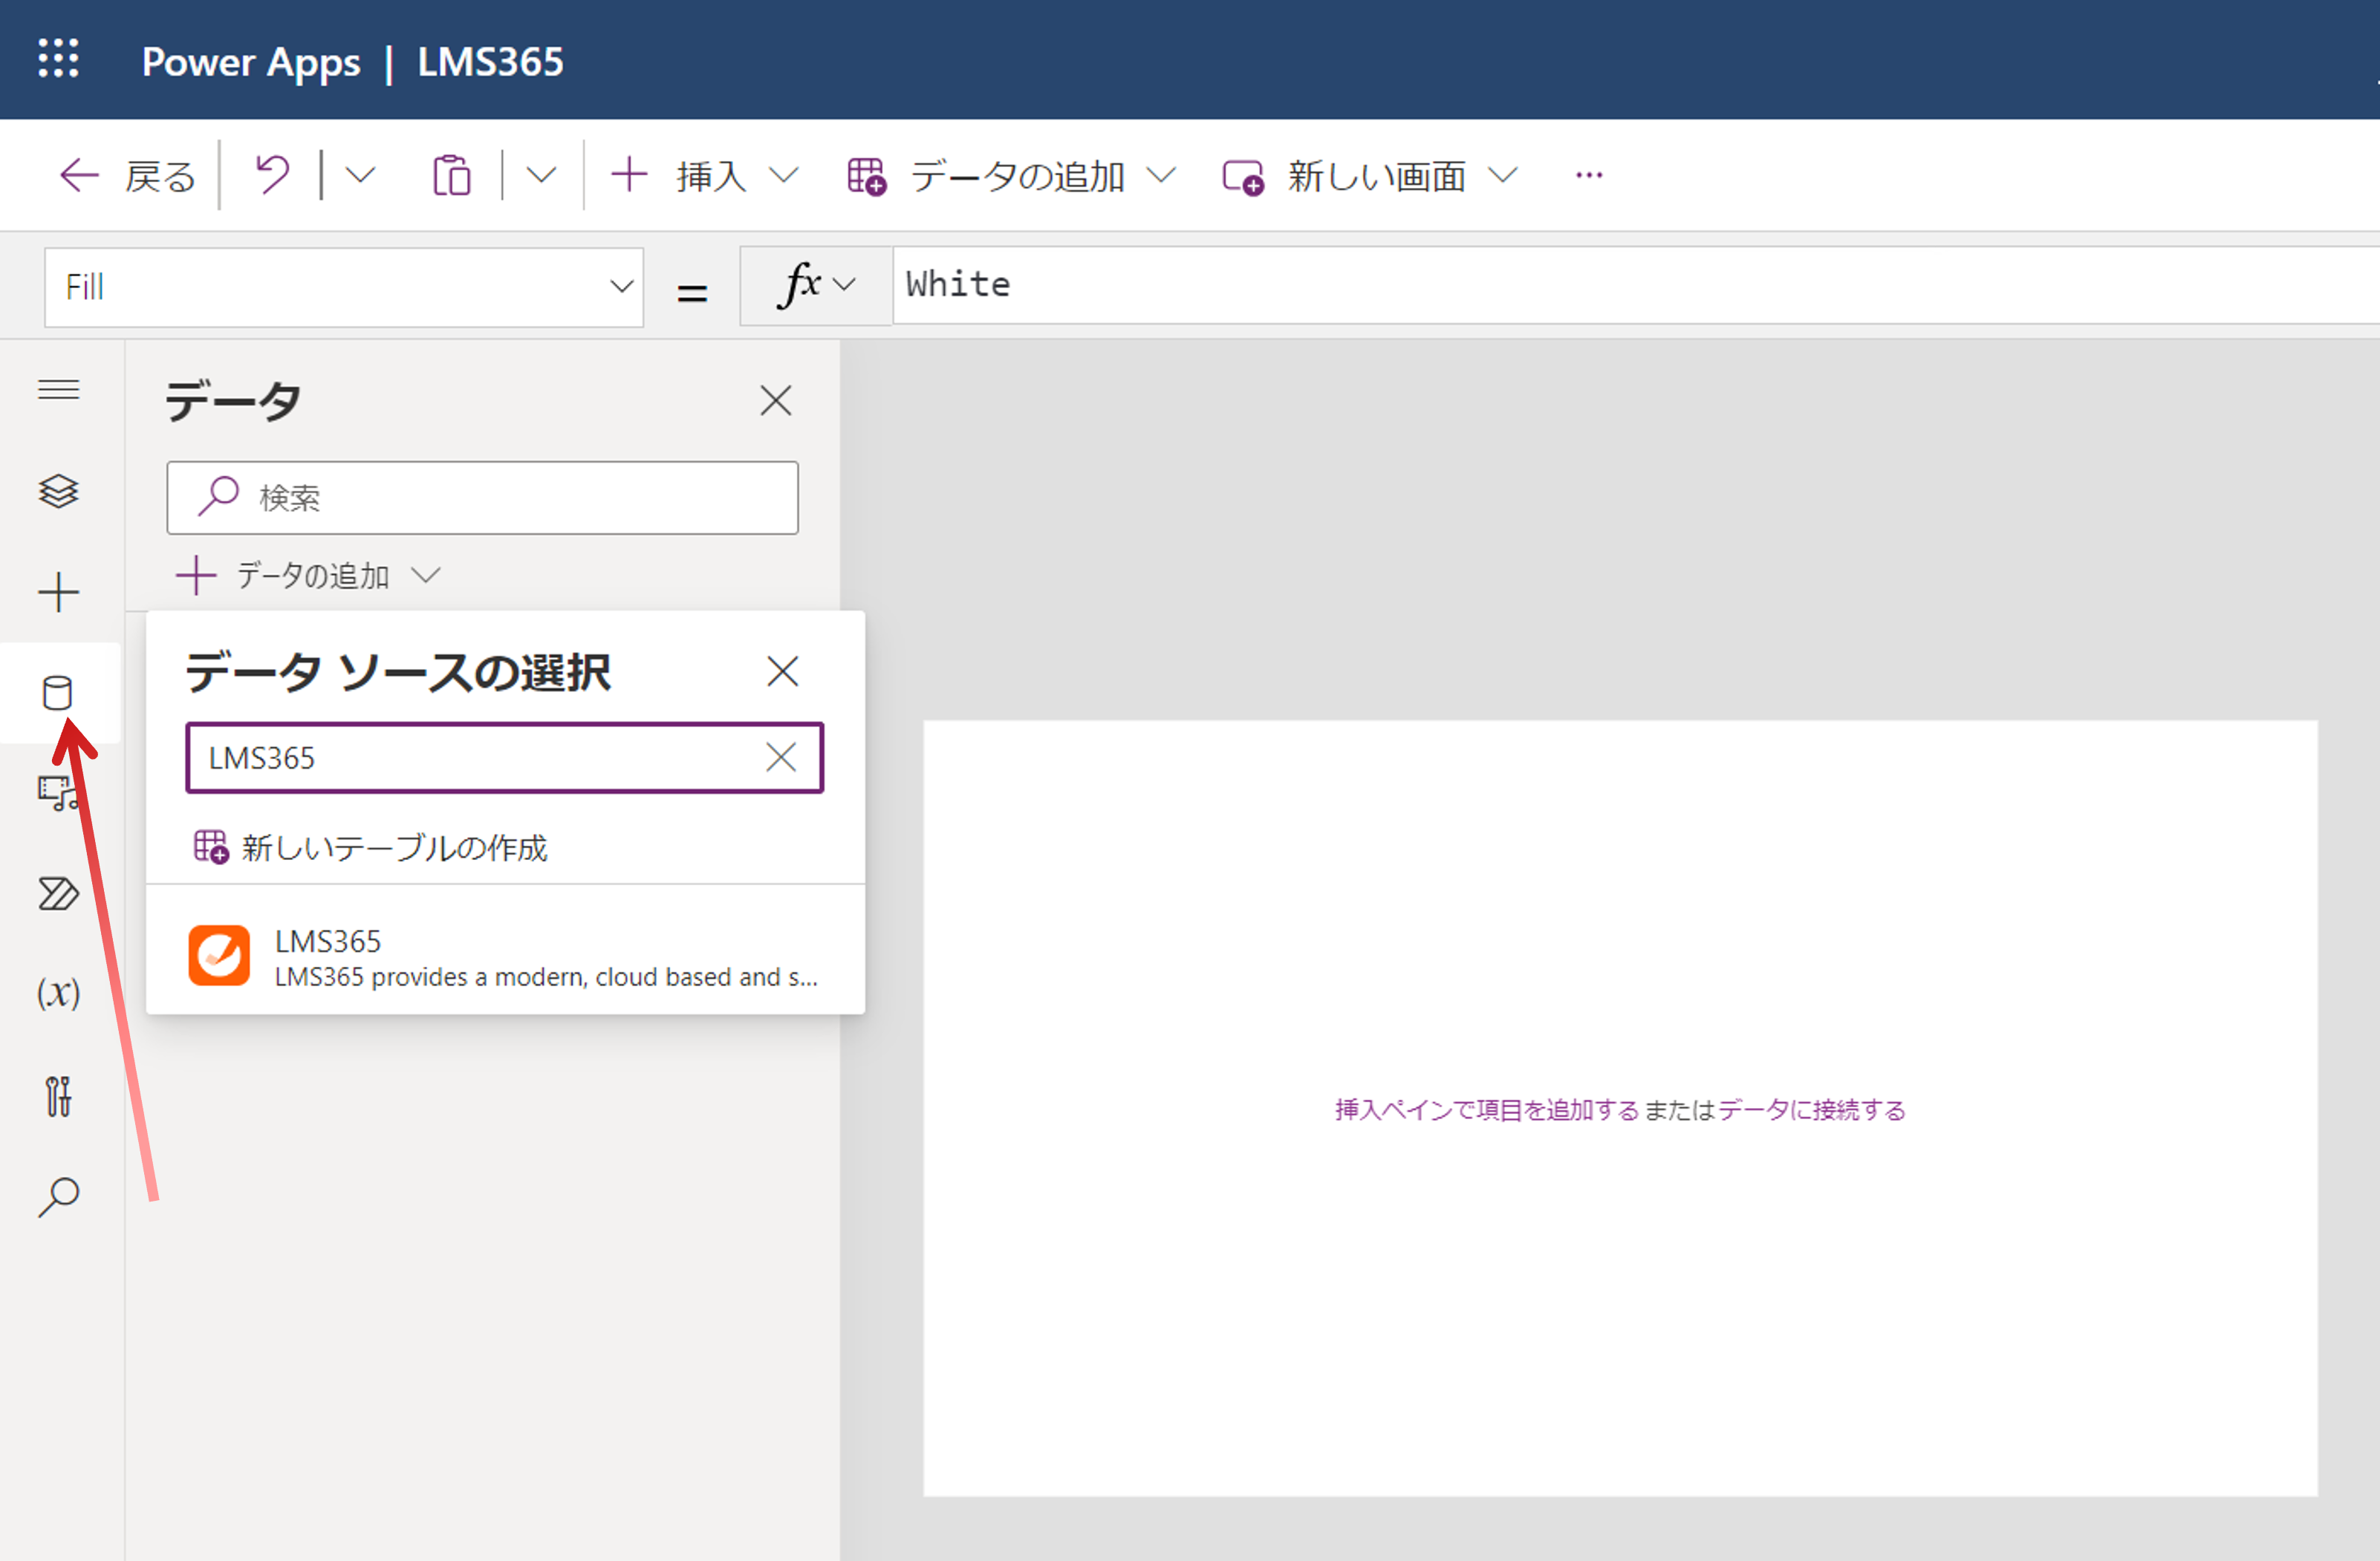Follow データに接続する link on canvas
Viewport: 2380px width, 1561px height.
click(x=1811, y=1109)
